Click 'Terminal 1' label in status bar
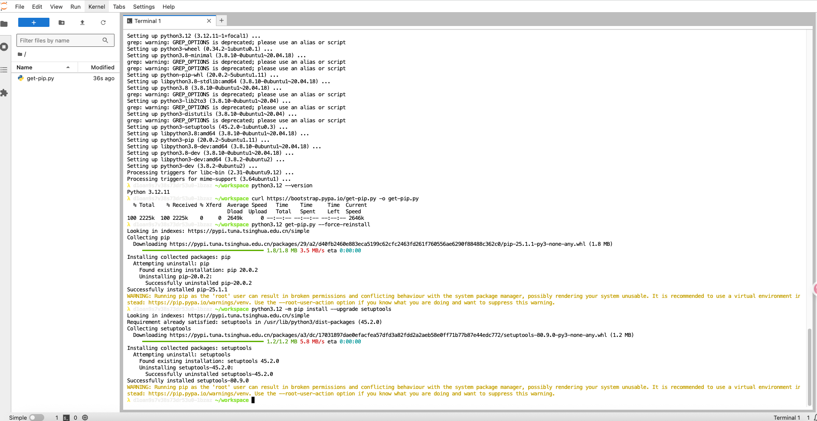The image size is (817, 421). click(787, 418)
